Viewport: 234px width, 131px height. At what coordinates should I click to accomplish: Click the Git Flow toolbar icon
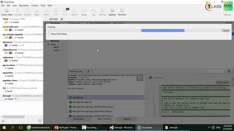[x=103, y=12]
